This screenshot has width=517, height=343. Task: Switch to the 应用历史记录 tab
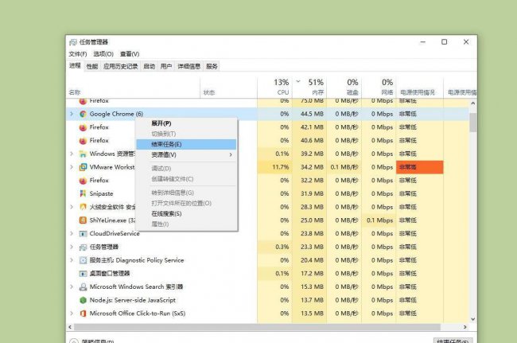tap(120, 66)
